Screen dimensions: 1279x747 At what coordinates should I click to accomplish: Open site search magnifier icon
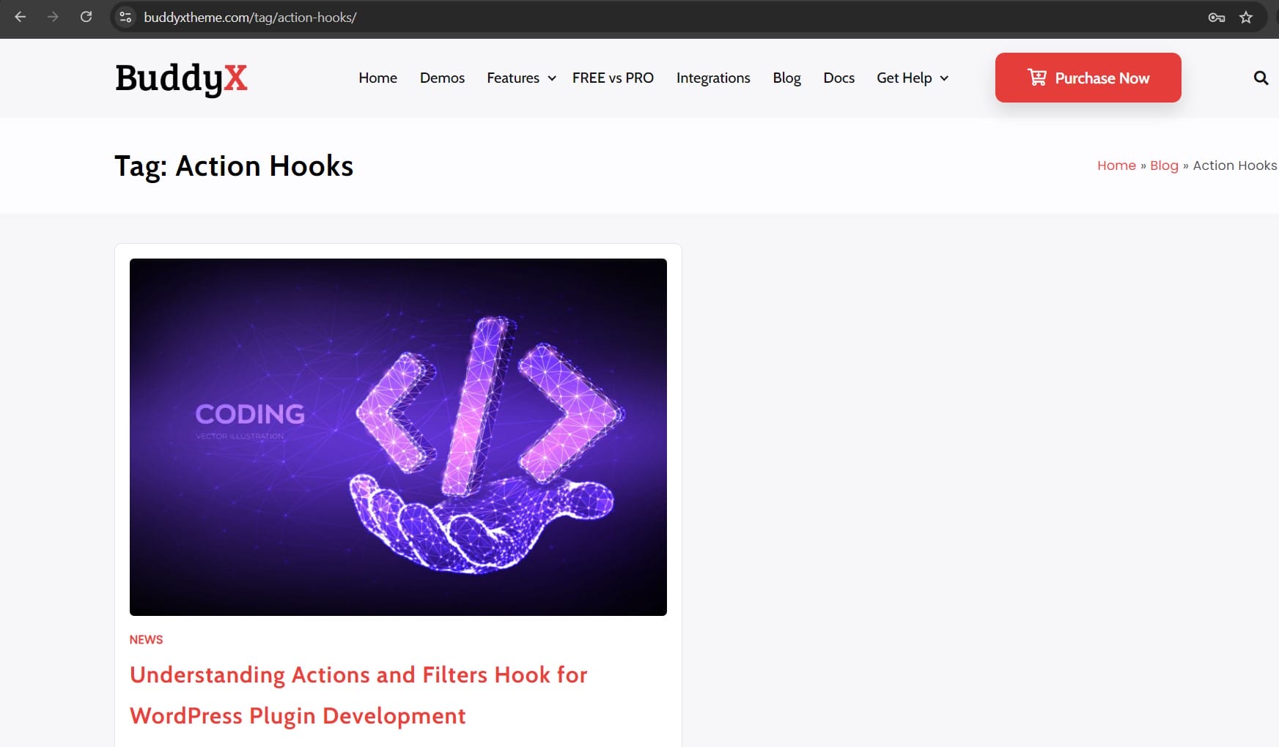pyautogui.click(x=1261, y=78)
